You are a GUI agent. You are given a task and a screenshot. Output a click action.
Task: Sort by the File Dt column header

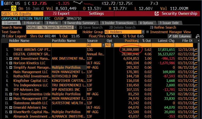click(x=187, y=41)
